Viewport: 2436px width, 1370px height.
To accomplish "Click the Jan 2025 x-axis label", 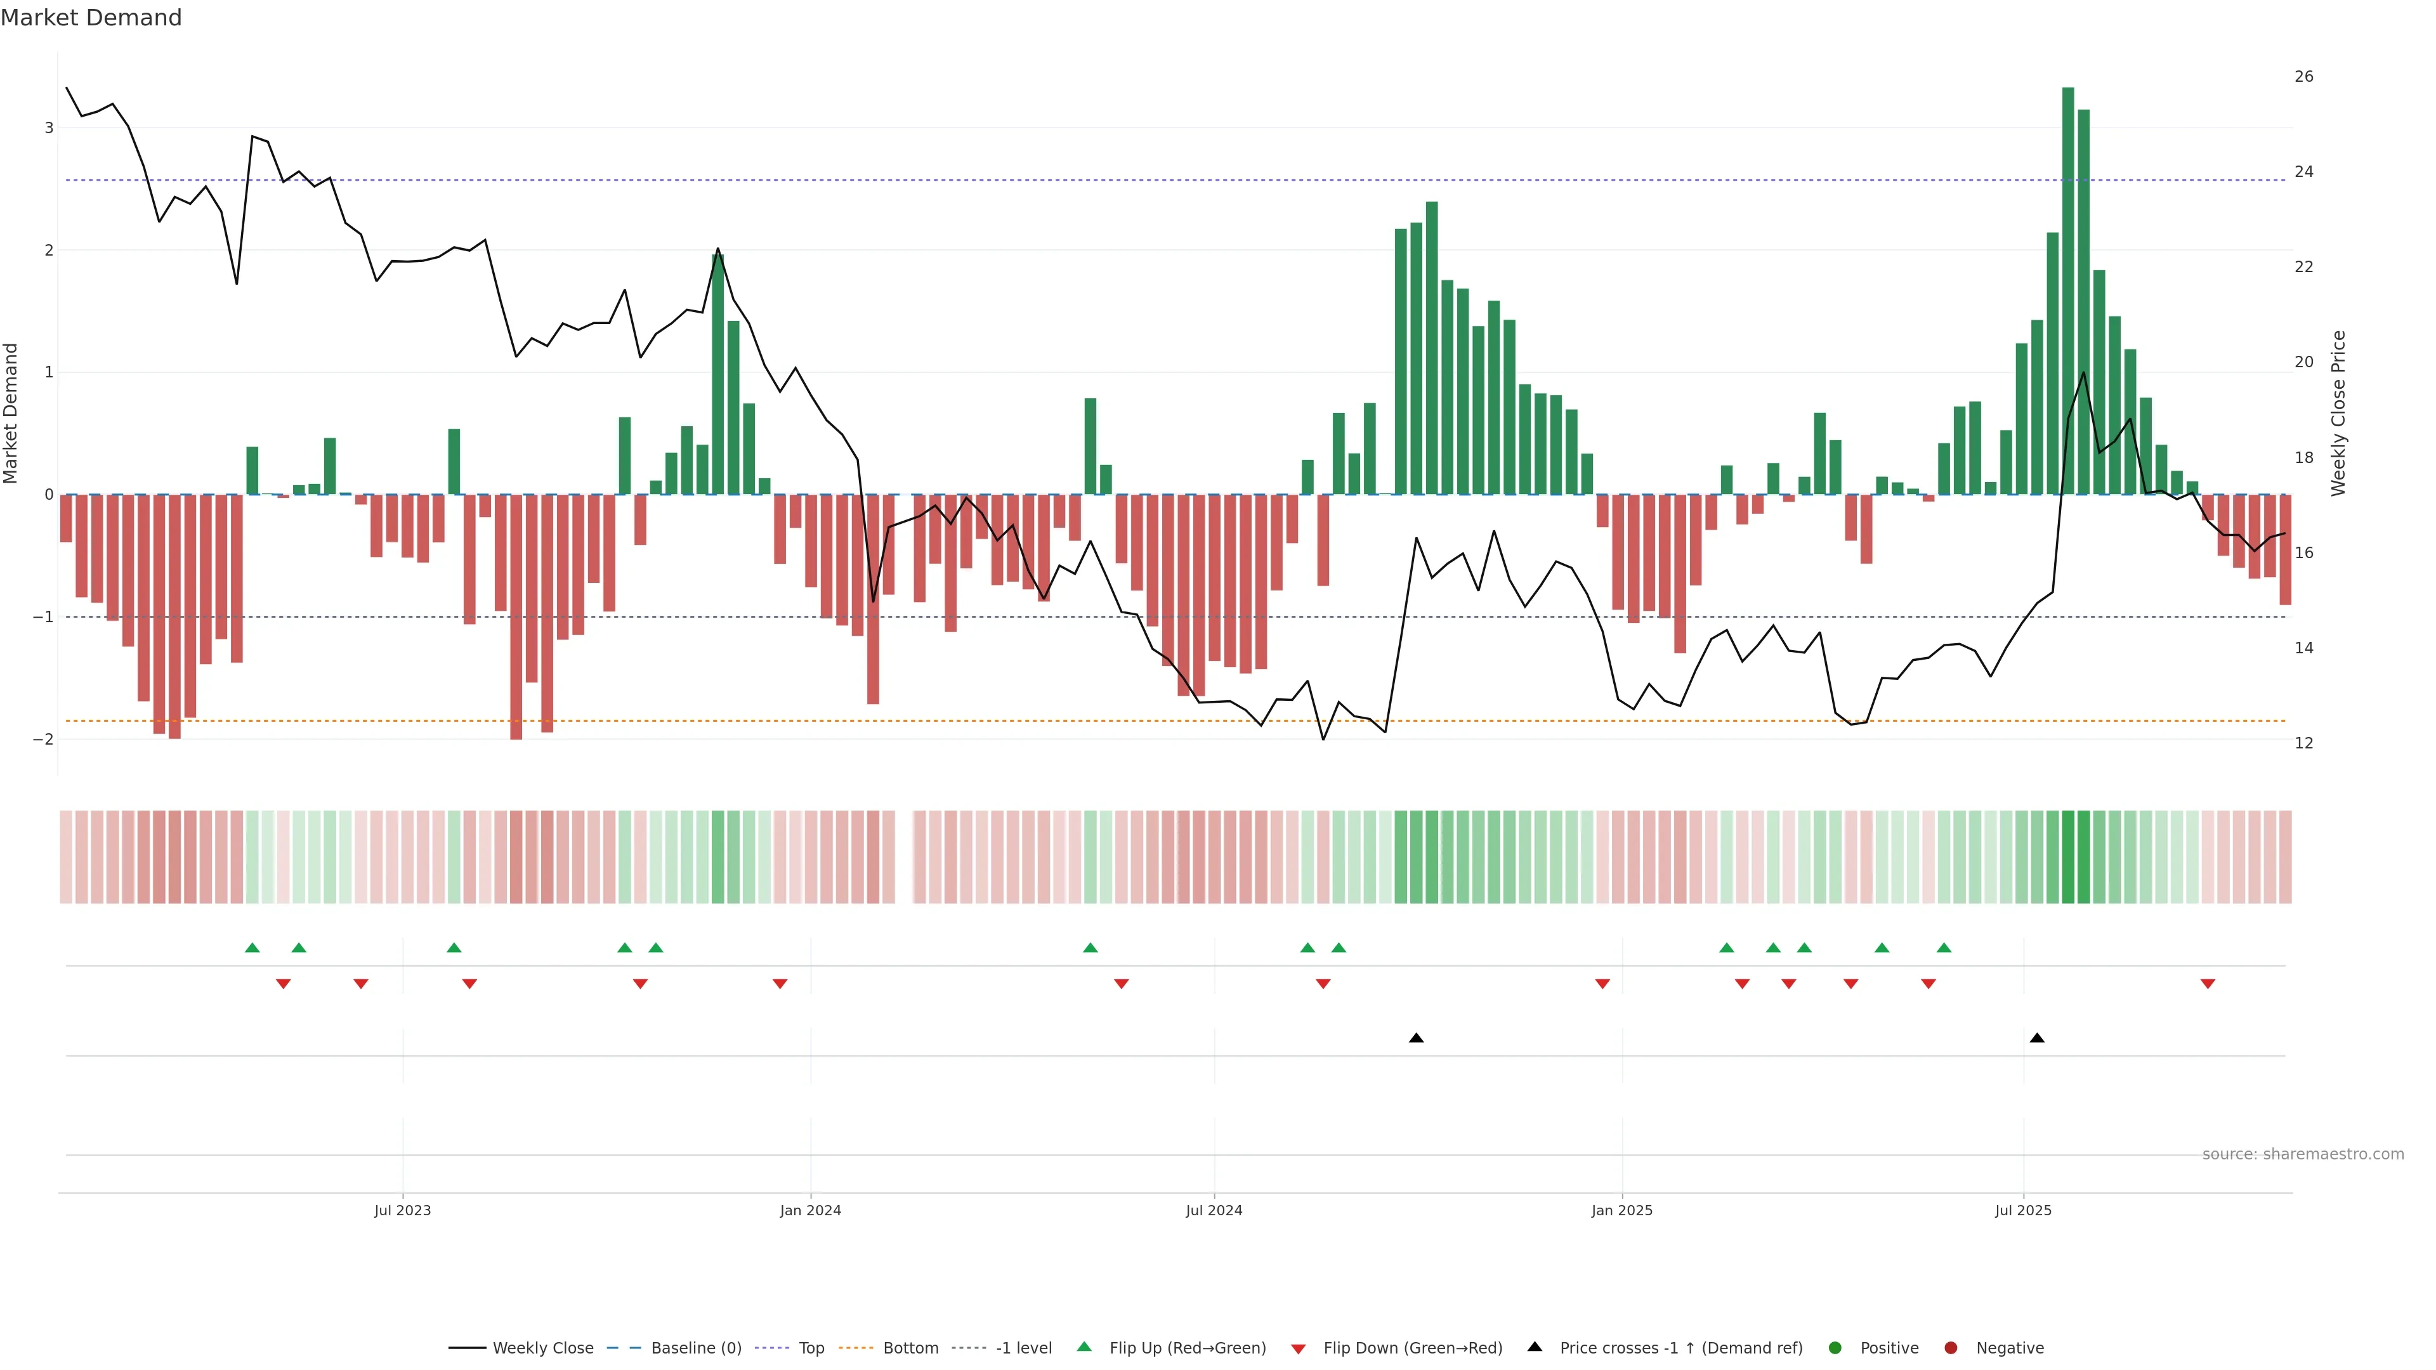I will point(1622,1210).
